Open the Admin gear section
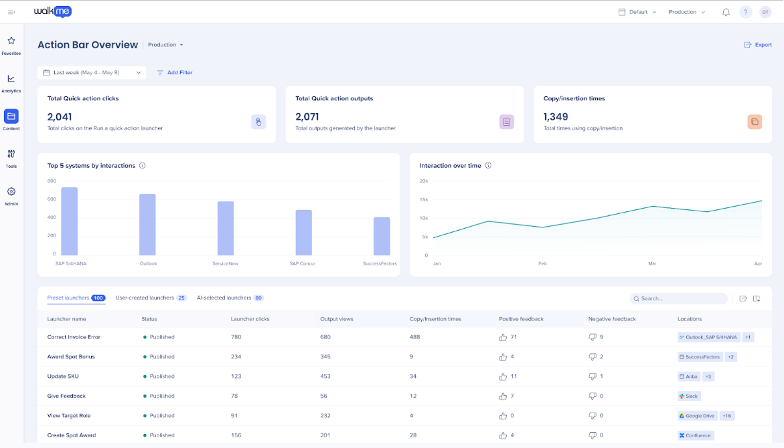 coord(11,197)
